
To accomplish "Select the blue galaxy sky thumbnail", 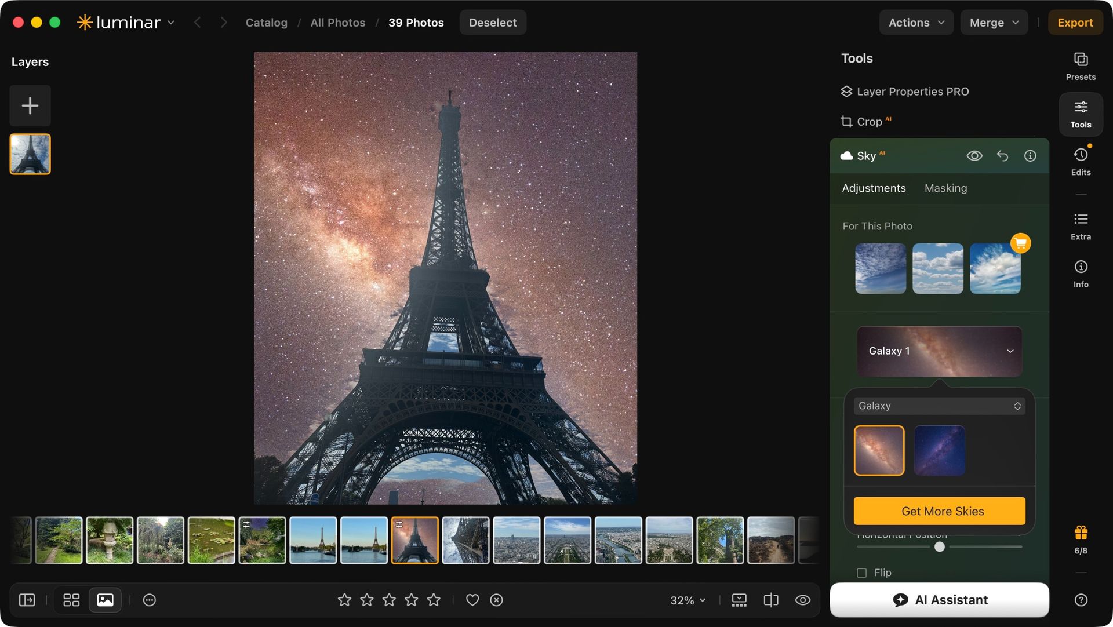I will 939,451.
